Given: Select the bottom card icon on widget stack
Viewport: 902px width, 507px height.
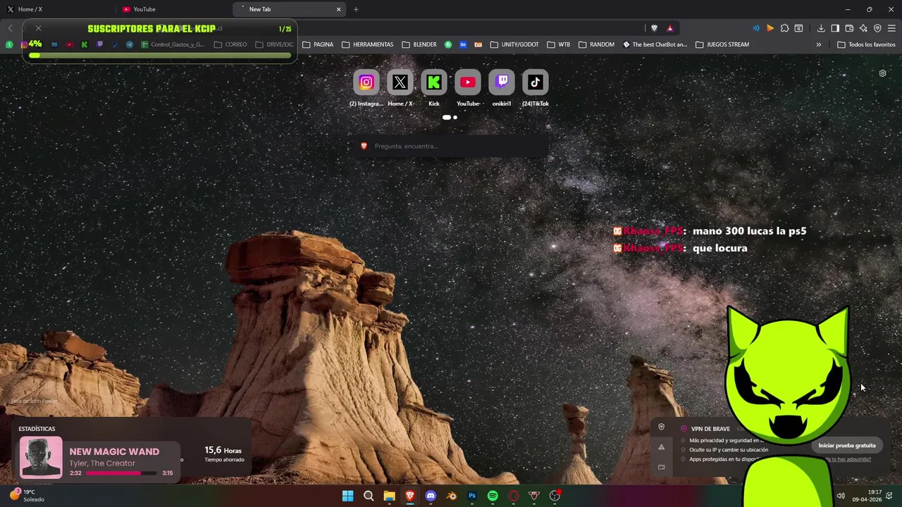Looking at the screenshot, I should pyautogui.click(x=661, y=466).
